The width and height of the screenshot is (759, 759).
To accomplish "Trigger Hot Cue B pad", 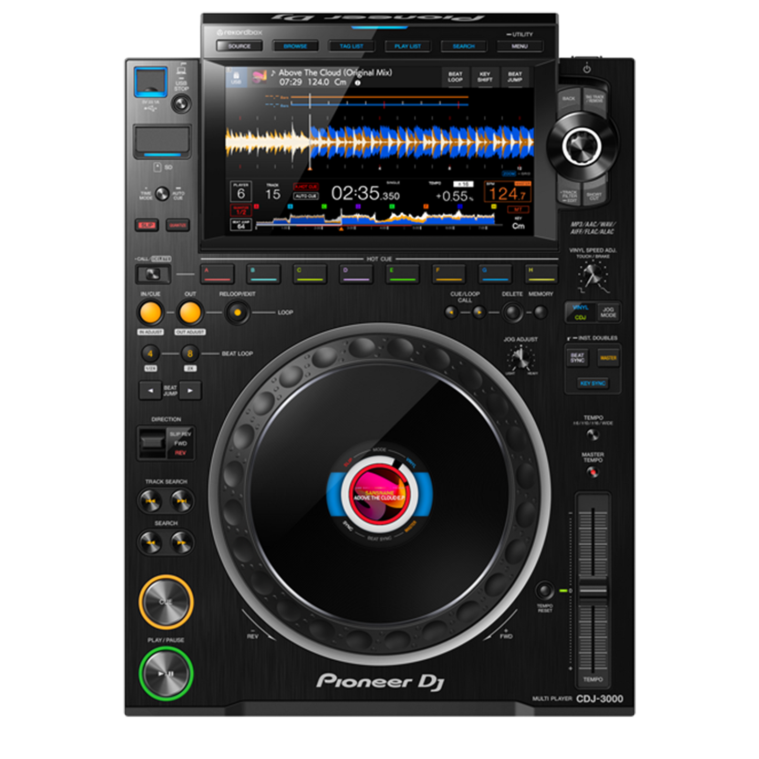I will (x=263, y=274).
